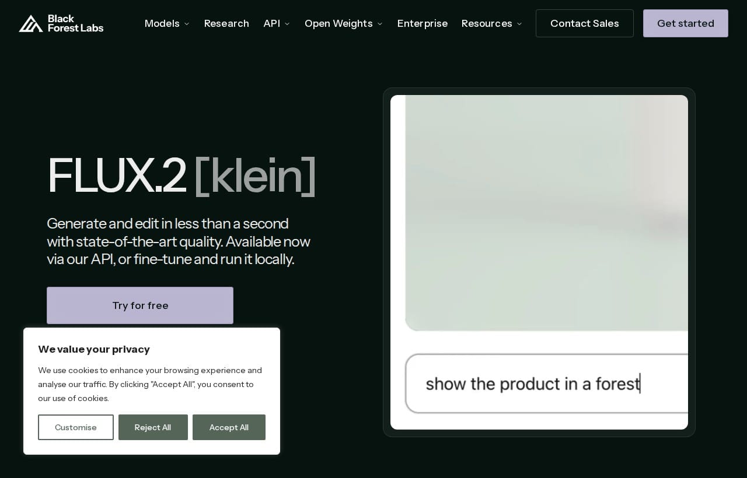Accept all cookies

[x=229, y=427]
